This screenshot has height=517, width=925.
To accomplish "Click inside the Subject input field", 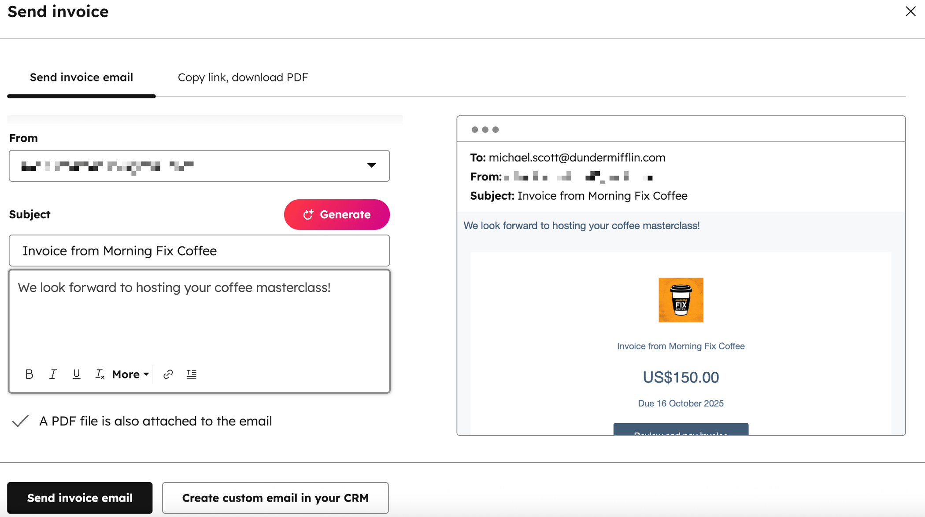I will [199, 250].
